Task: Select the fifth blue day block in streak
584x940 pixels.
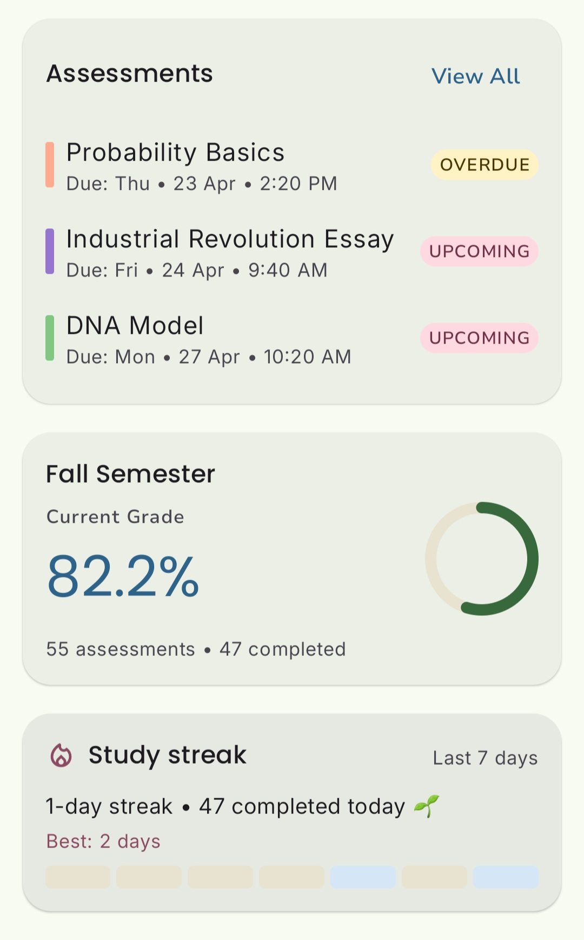Action: [363, 877]
